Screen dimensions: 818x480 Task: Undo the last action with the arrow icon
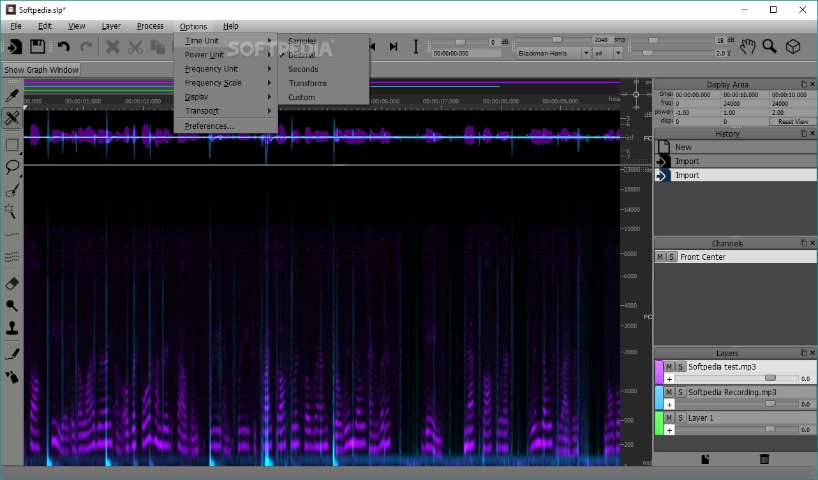click(x=64, y=47)
